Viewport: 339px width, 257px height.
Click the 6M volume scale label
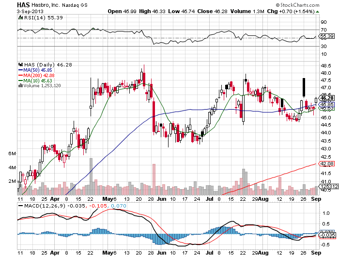(x=12, y=154)
